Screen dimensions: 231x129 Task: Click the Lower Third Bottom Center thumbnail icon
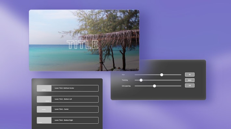click(x=44, y=88)
